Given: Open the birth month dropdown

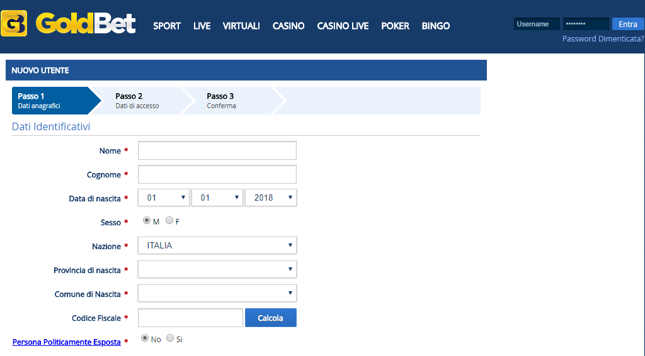Looking at the screenshot, I should point(217,197).
